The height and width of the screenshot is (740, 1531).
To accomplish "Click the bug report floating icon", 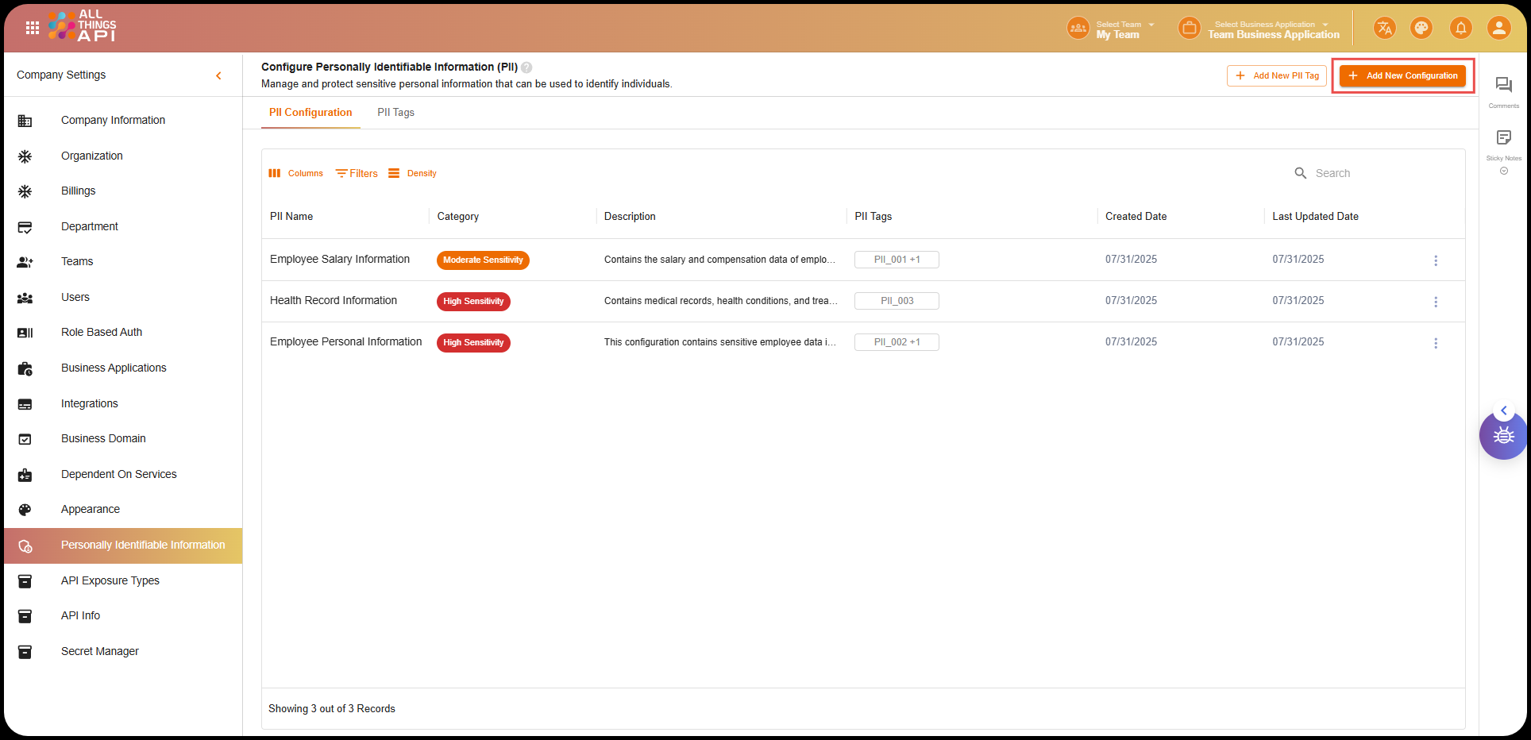I will [1503, 436].
